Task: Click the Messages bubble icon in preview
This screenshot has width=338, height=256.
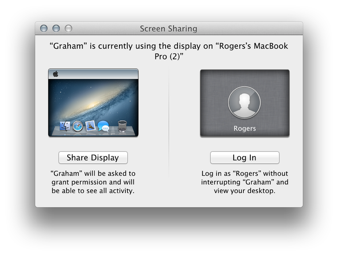Action: tap(104, 126)
